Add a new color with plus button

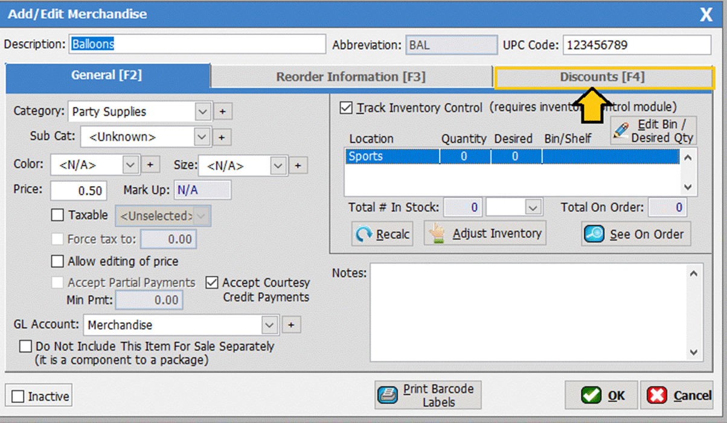click(x=150, y=164)
